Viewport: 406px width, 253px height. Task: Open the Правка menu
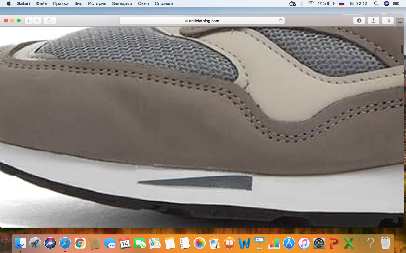(x=61, y=3)
